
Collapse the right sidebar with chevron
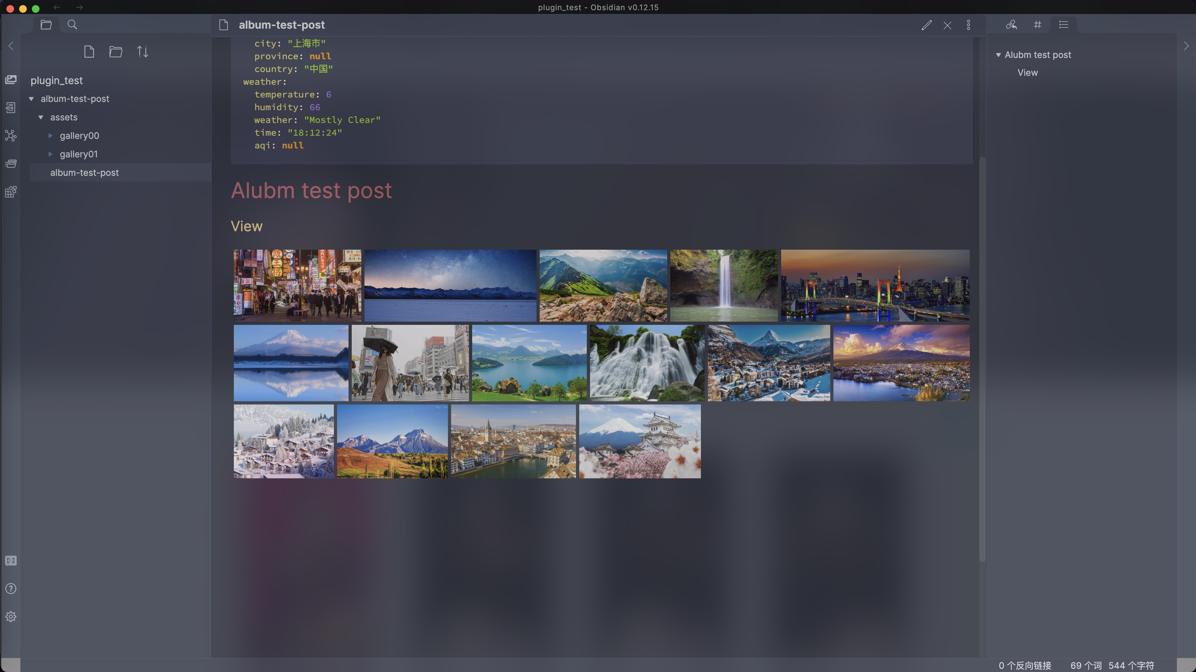pos(1186,46)
